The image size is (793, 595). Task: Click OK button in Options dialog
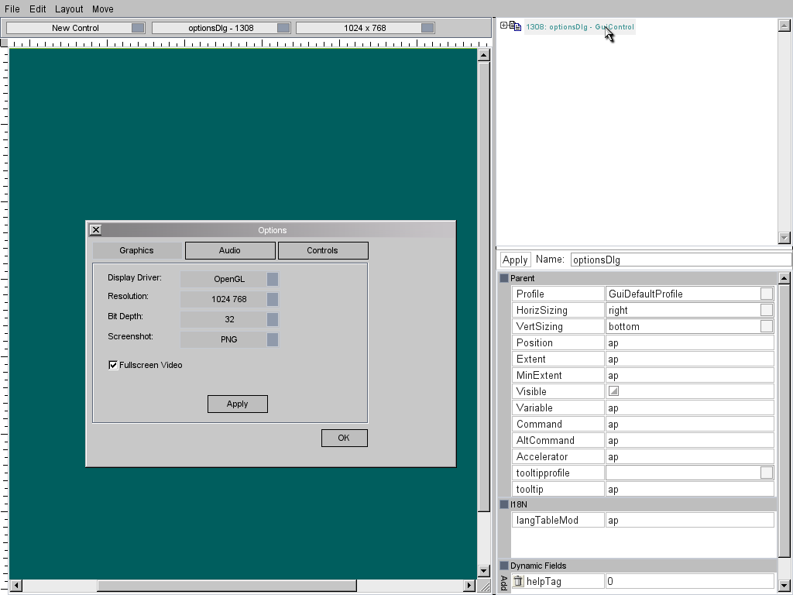click(x=344, y=438)
